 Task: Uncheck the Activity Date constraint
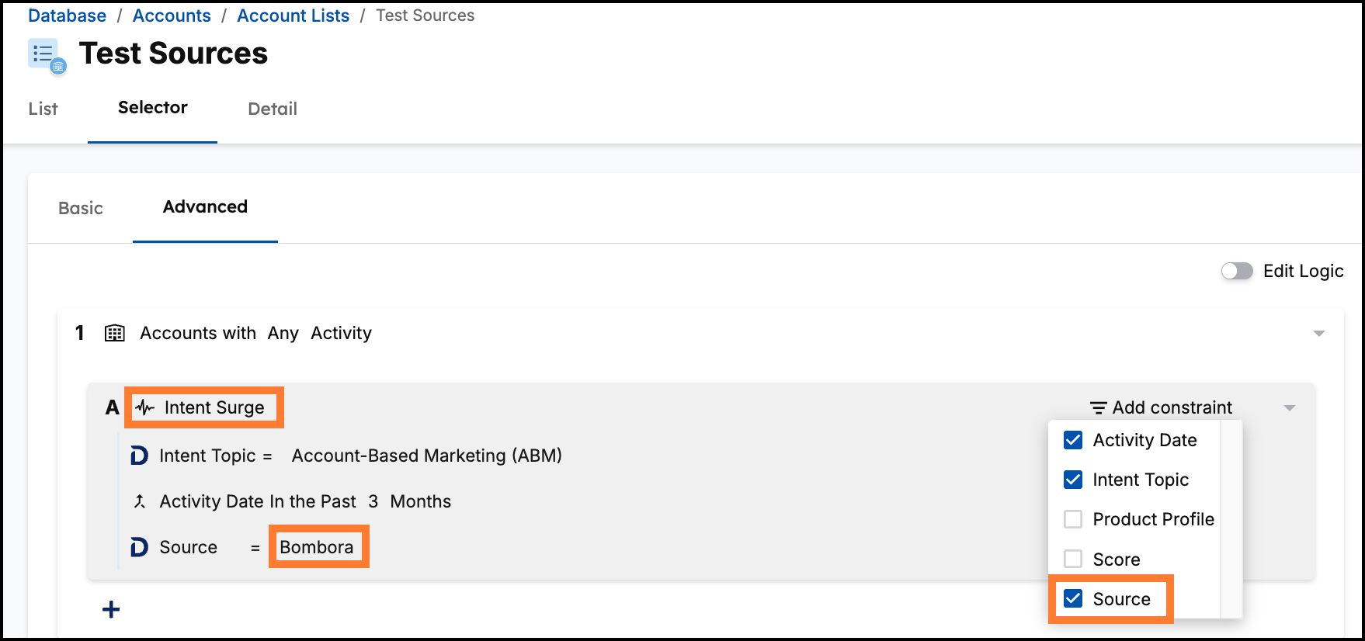(x=1073, y=440)
